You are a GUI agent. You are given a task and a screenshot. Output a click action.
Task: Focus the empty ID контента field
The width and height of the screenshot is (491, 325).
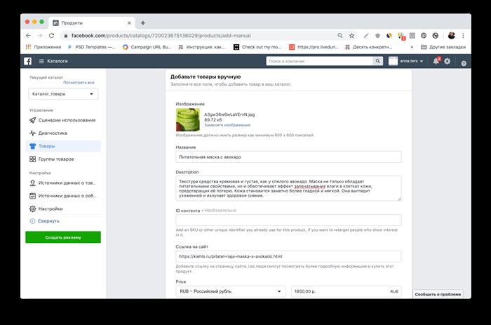click(288, 220)
